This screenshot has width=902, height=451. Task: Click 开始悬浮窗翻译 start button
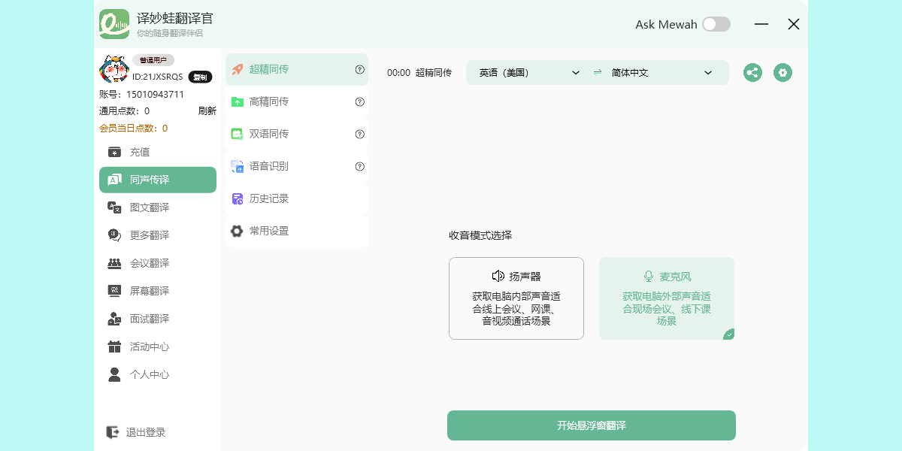point(591,425)
